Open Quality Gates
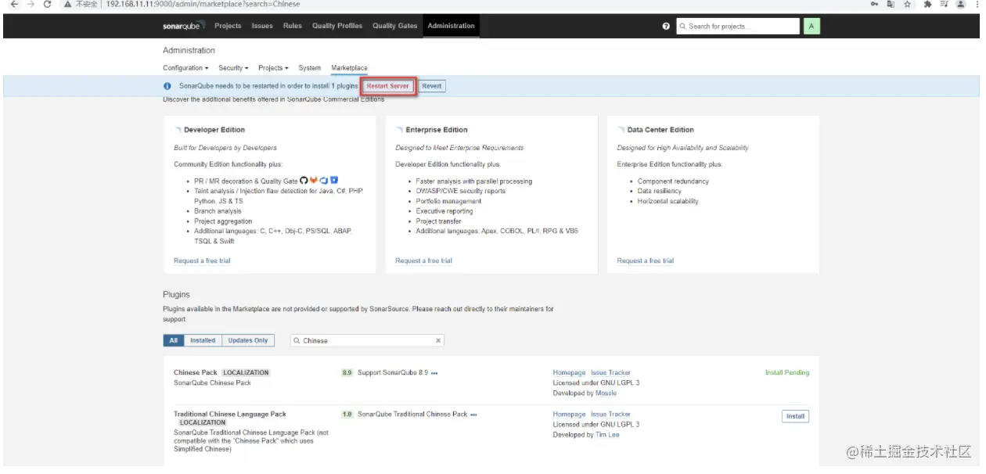 click(x=395, y=26)
